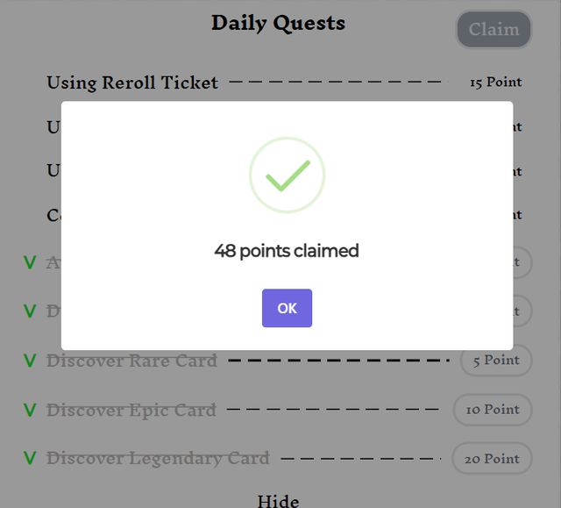The image size is (561, 508).
Task: Click the 15 Point label for Reroll Ticket
Action: 495,82
